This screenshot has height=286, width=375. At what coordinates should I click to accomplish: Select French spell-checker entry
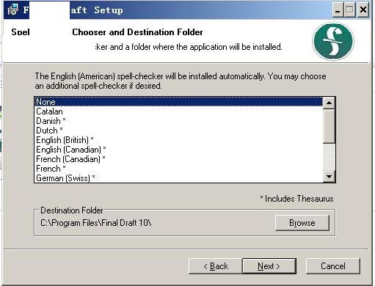point(179,169)
